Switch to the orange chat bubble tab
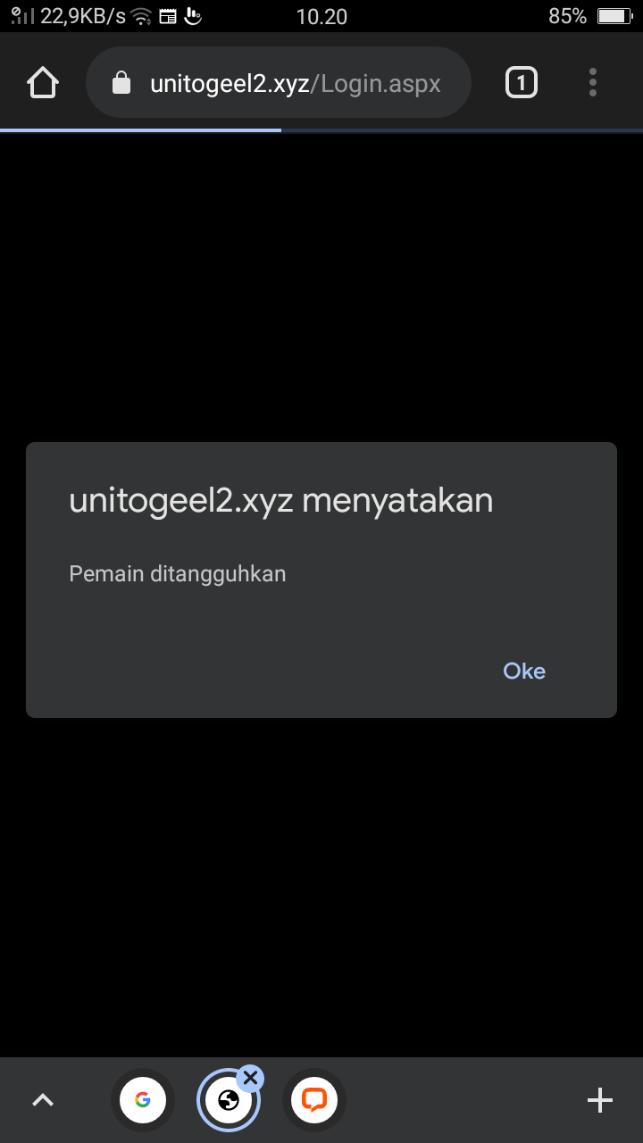This screenshot has height=1143, width=643. [314, 1100]
